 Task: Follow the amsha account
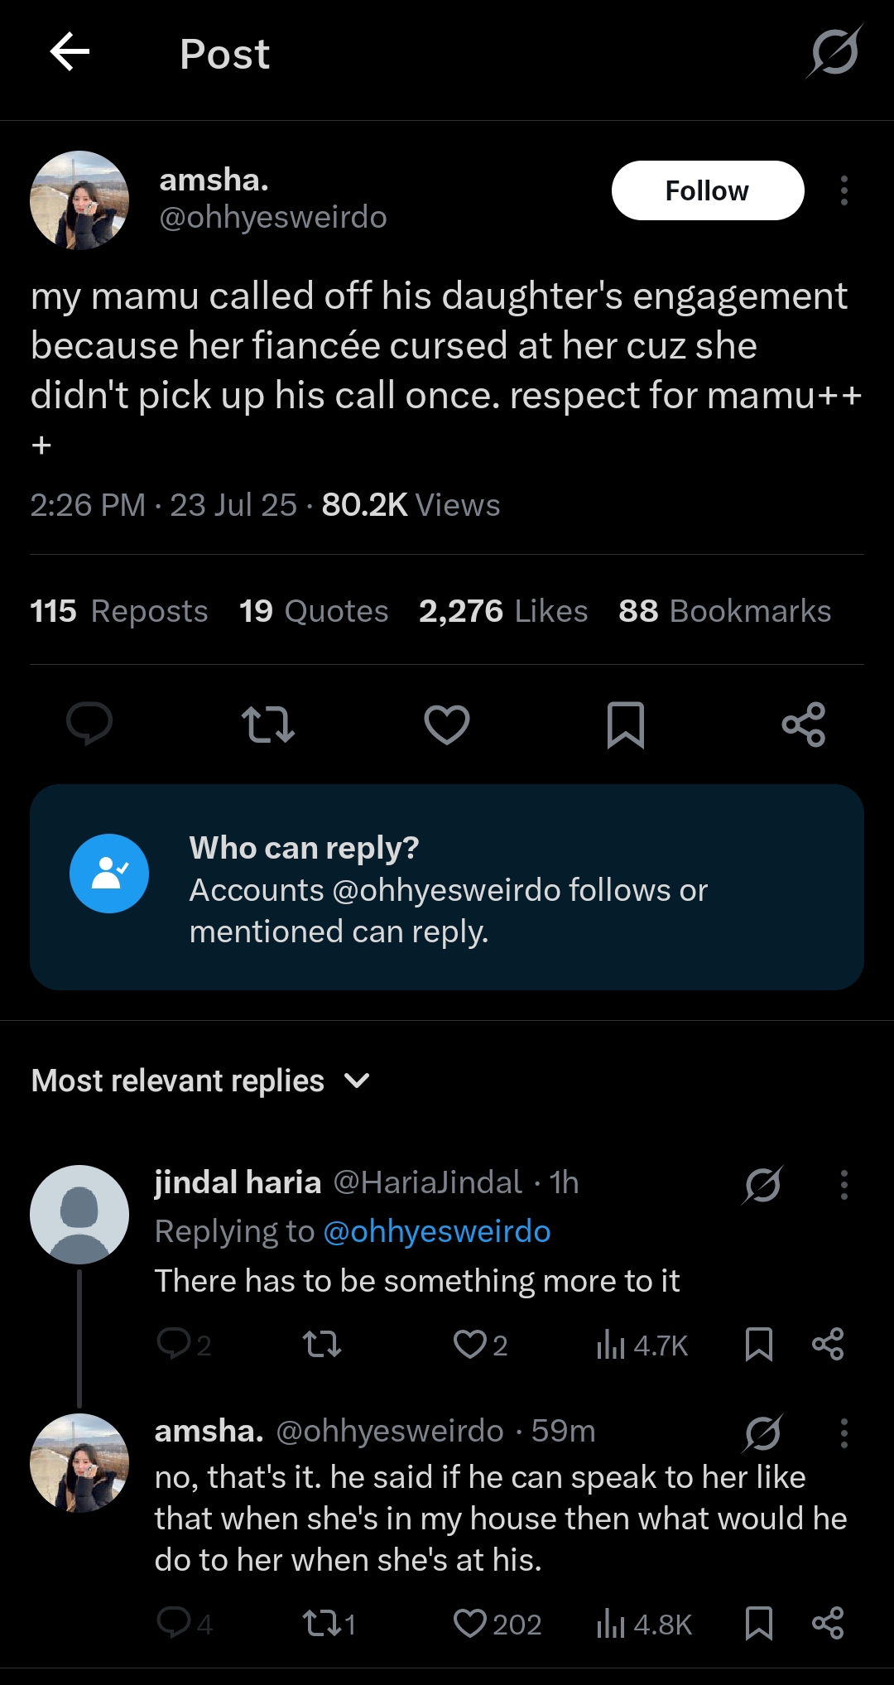point(707,190)
